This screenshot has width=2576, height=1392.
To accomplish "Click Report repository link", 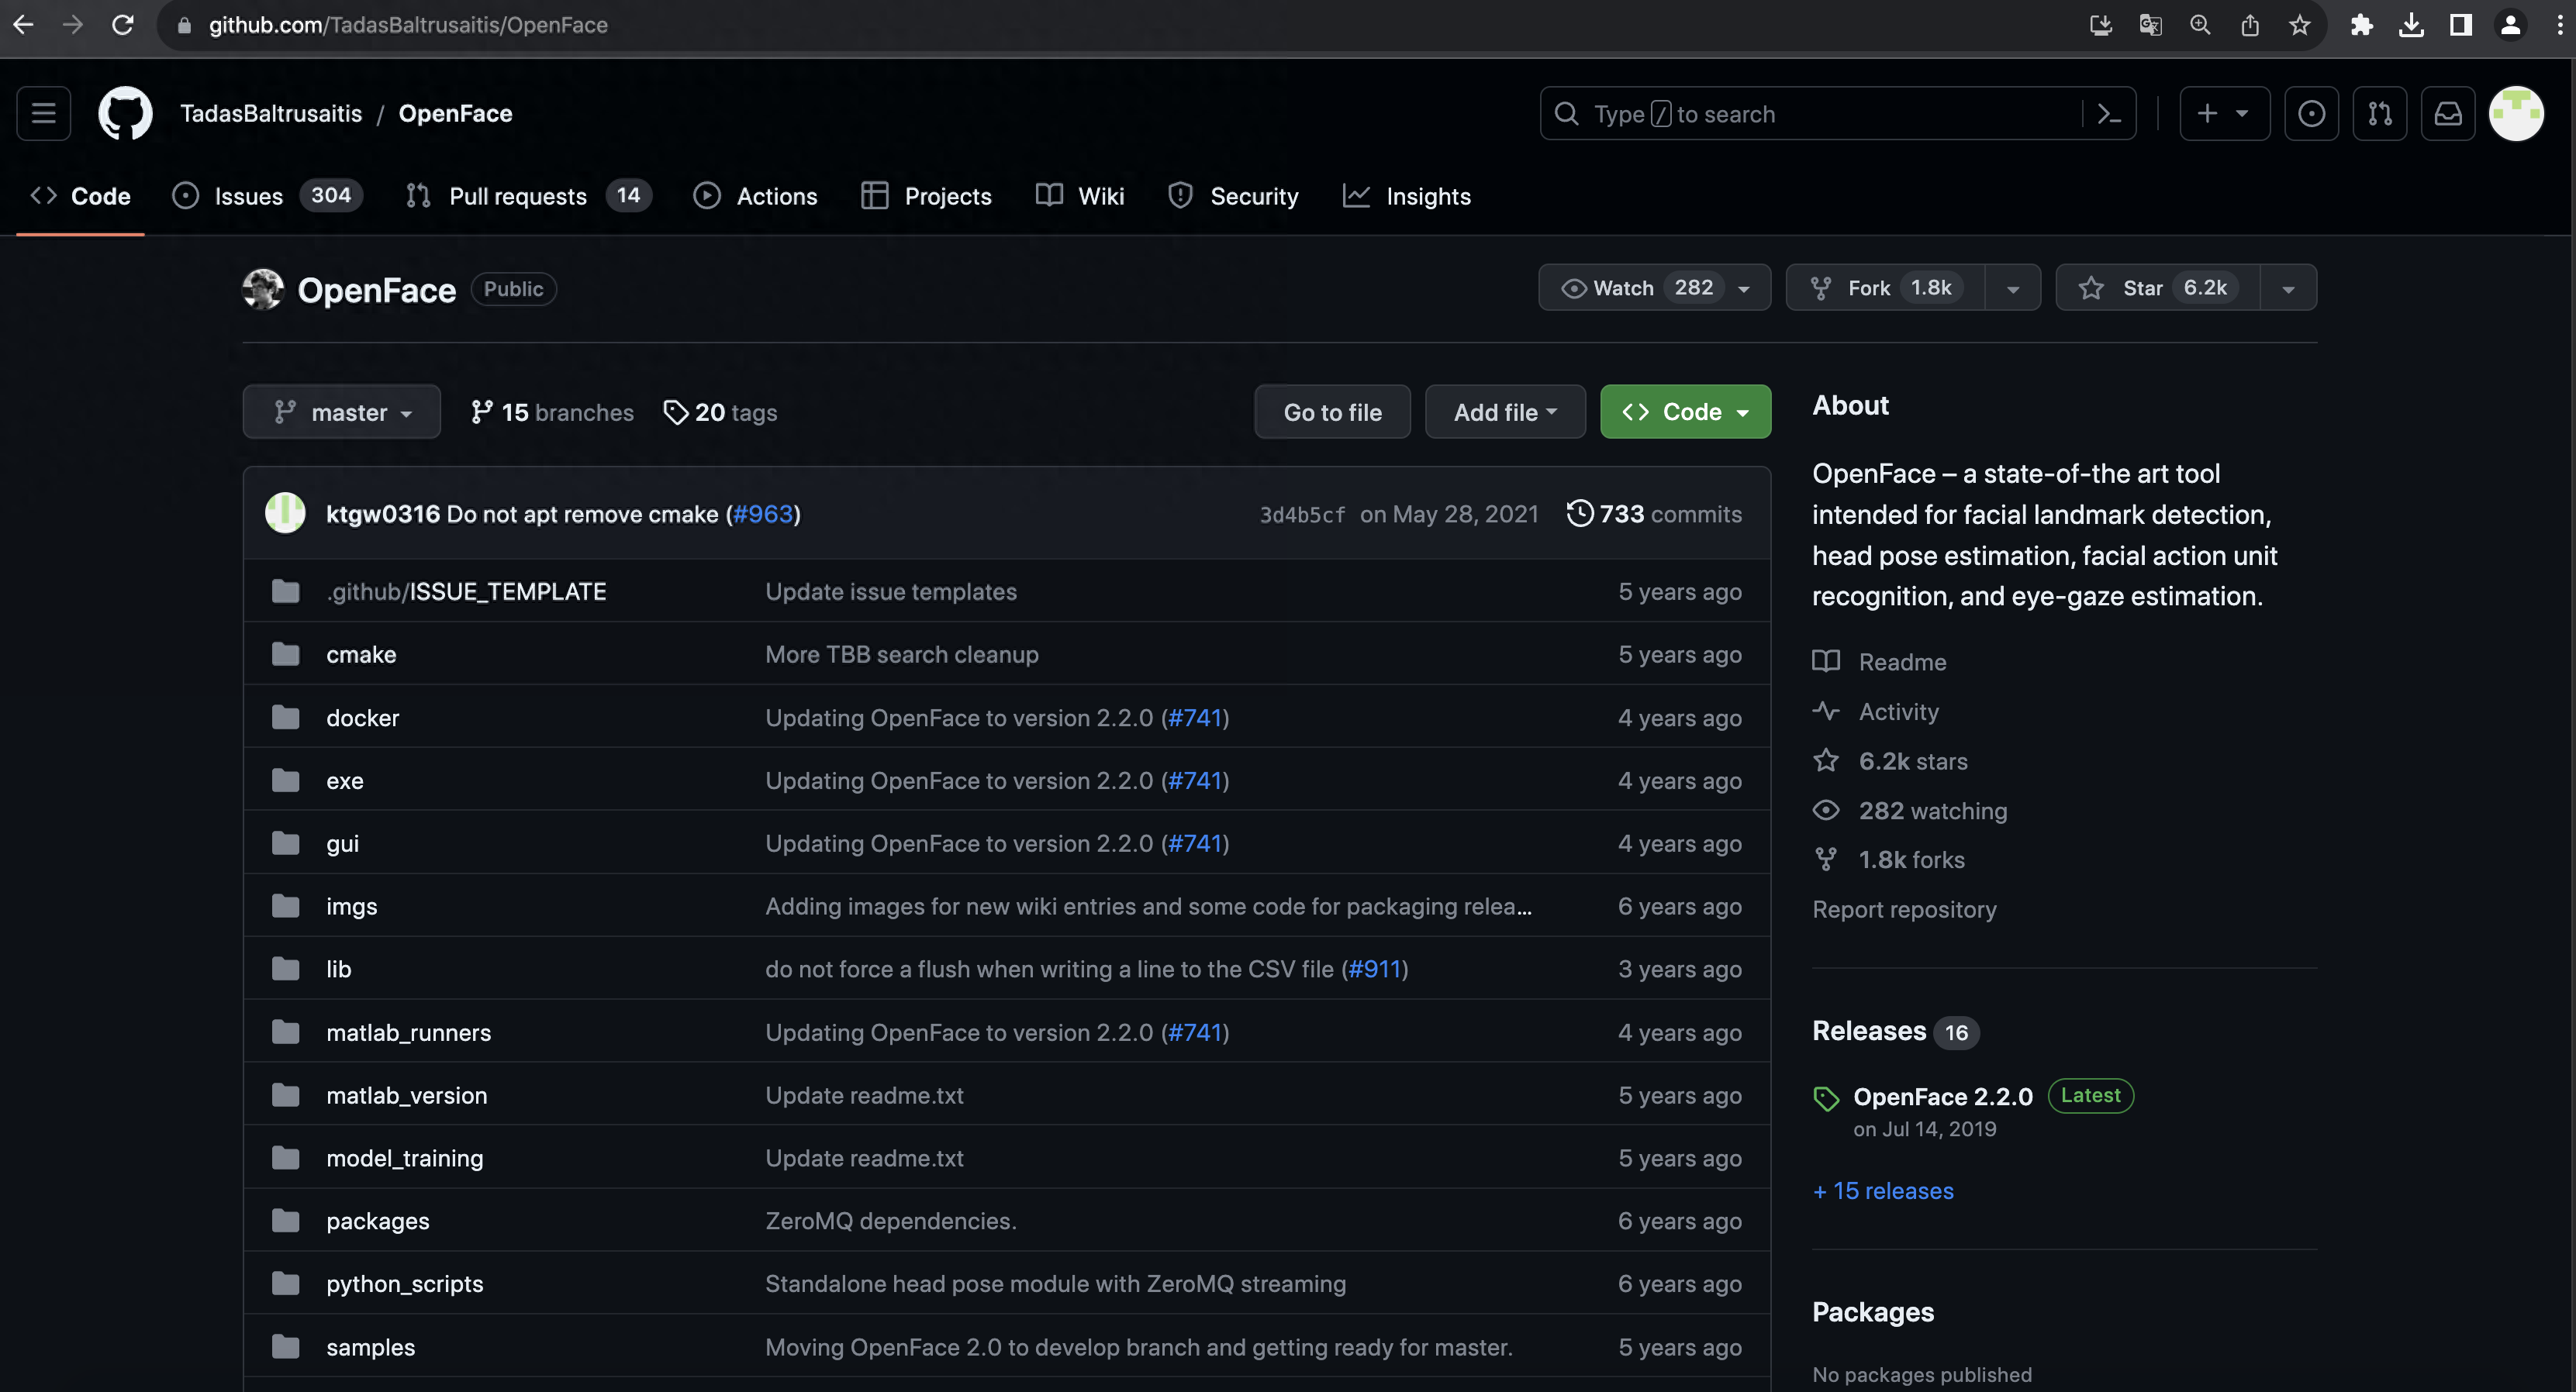I will [x=1904, y=909].
